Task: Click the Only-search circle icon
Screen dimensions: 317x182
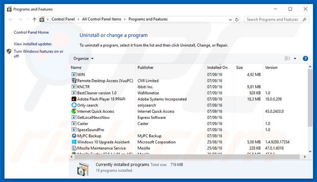Action: click(74, 105)
